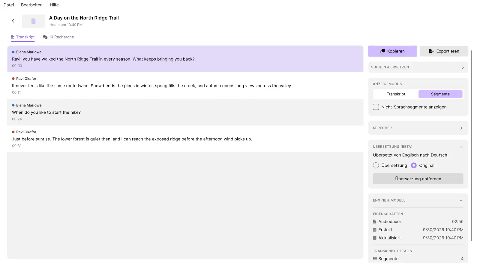This screenshot has width=480, height=270.
Task: Click the calendar icon beside Erstellt
Action: click(x=374, y=230)
